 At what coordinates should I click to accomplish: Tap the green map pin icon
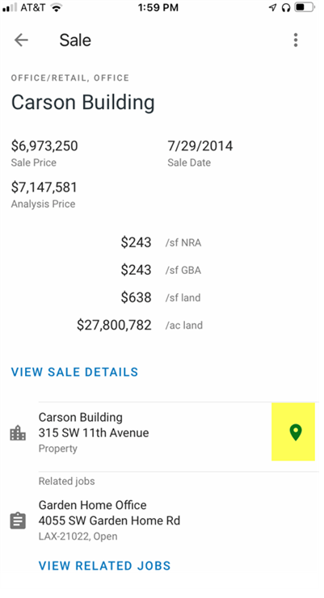296,432
